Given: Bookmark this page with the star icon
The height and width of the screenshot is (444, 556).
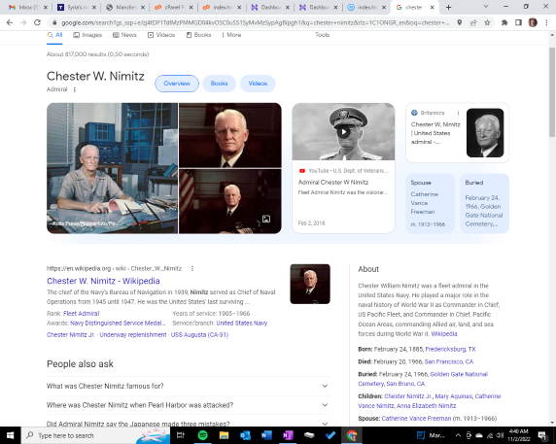Looking at the screenshot, I should (x=487, y=22).
